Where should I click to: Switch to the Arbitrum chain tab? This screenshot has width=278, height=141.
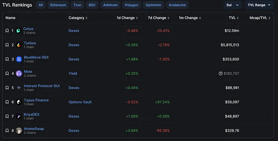point(110,5)
